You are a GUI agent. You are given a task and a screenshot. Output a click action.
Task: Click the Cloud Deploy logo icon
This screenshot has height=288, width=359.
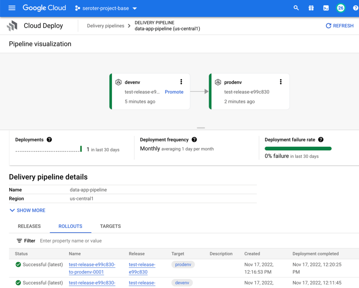(x=12, y=25)
